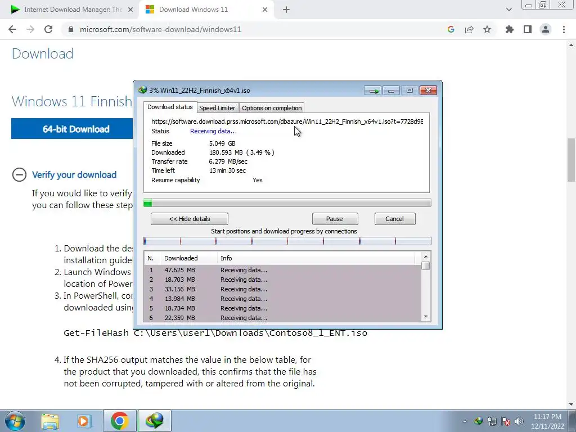The image size is (576, 432).
Task: Click the Receiving data status text
Action: [x=213, y=131]
